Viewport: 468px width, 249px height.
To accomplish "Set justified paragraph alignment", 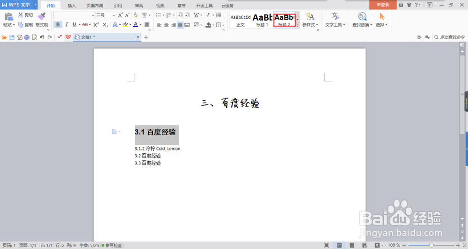I will pyautogui.click(x=180, y=25).
